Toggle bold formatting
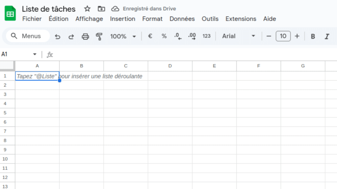 (x=313, y=36)
